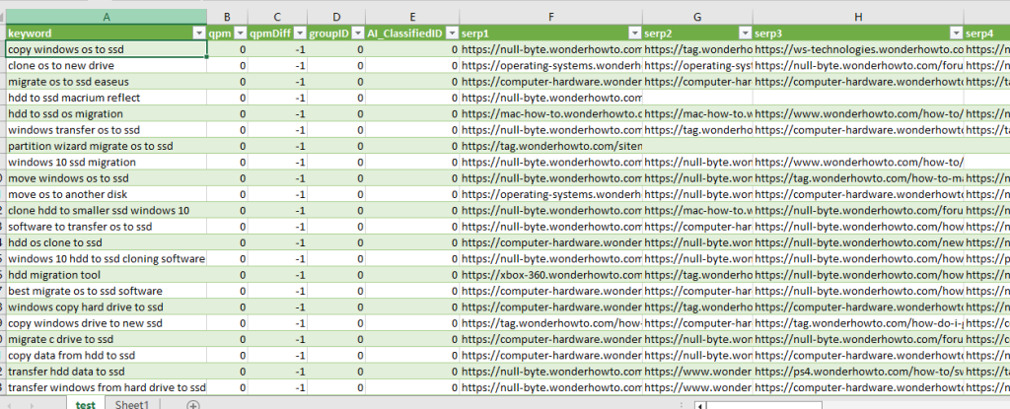Open the serp1 column filter dropdown

click(x=634, y=33)
